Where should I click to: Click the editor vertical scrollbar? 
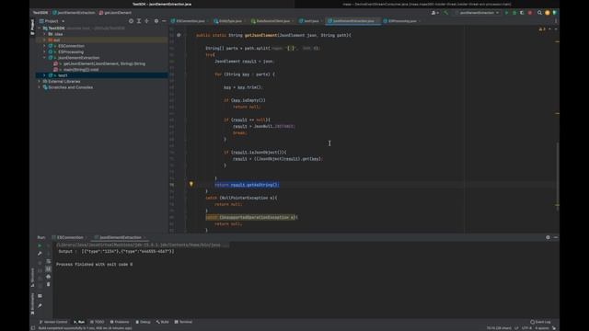558,177
